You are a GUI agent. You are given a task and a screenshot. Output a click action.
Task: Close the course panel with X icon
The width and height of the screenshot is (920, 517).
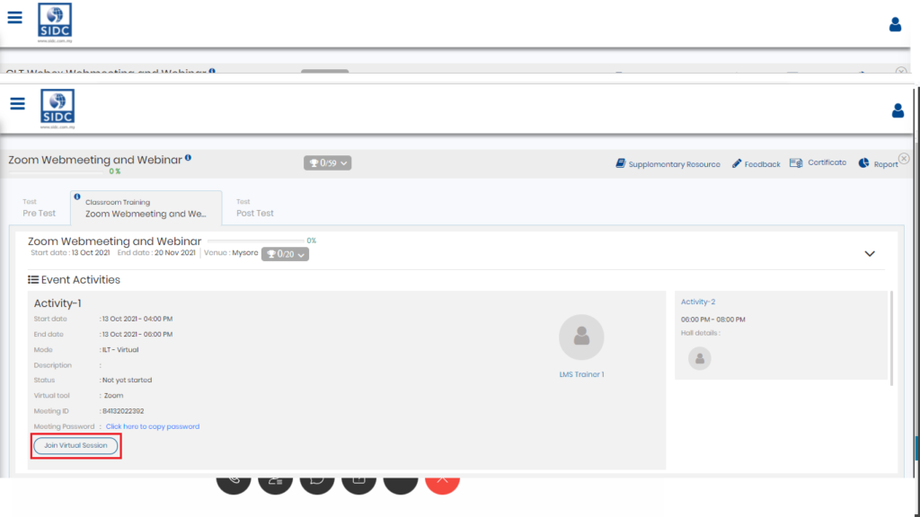click(x=904, y=159)
